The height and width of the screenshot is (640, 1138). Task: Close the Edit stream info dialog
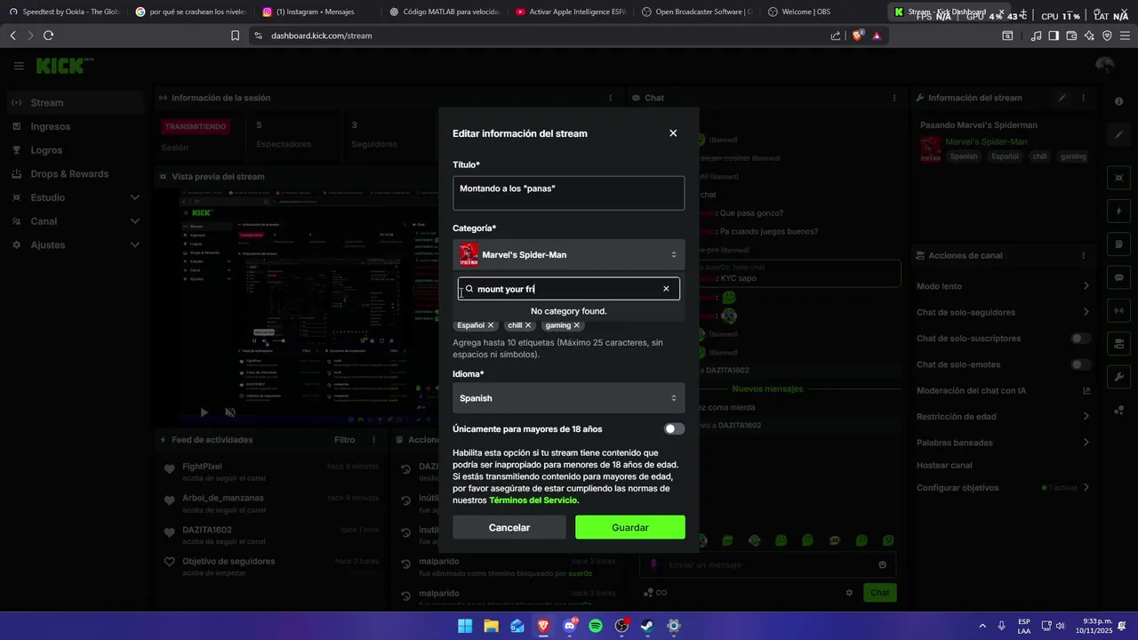click(x=673, y=133)
